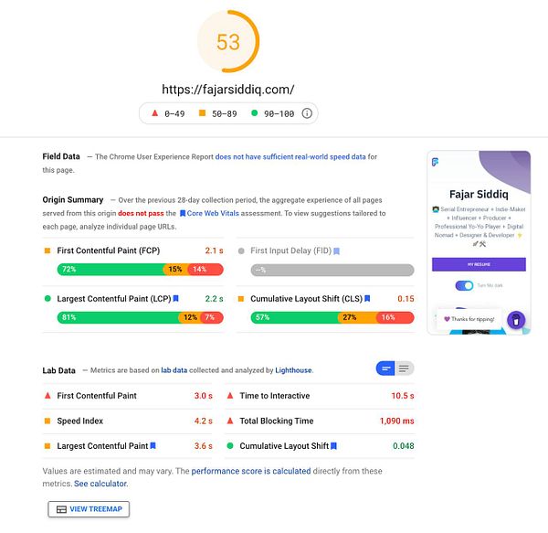Expand the Time to Interactive metric row

click(x=320, y=396)
